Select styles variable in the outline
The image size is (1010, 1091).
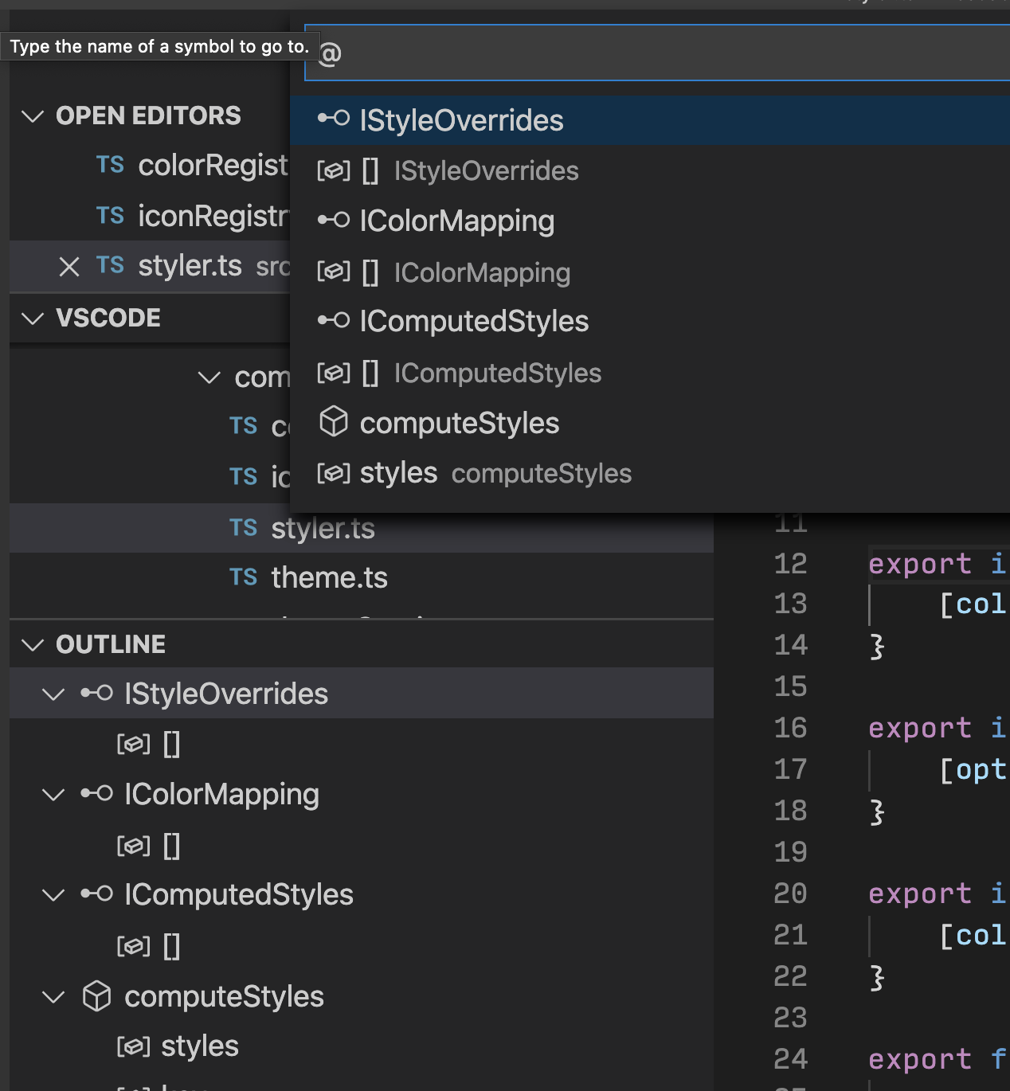point(362,1046)
